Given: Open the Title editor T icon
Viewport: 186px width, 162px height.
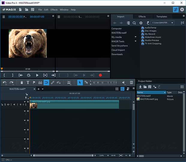Looking at the screenshot, I should tap(28, 82).
